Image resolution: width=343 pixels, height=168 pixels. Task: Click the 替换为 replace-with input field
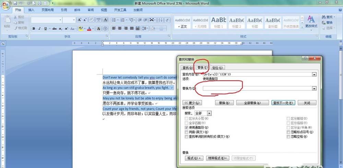point(258,88)
